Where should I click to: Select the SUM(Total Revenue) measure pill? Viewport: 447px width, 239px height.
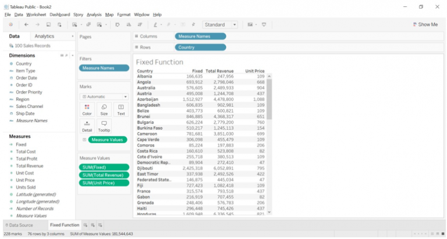pyautogui.click(x=104, y=175)
